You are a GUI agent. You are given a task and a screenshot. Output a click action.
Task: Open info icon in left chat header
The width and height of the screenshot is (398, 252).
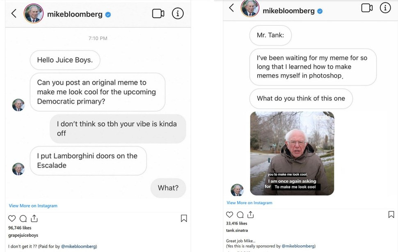(x=178, y=14)
